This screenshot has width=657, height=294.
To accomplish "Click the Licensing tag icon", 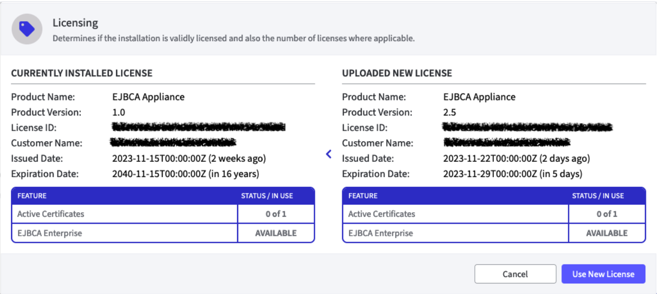I will (x=27, y=29).
